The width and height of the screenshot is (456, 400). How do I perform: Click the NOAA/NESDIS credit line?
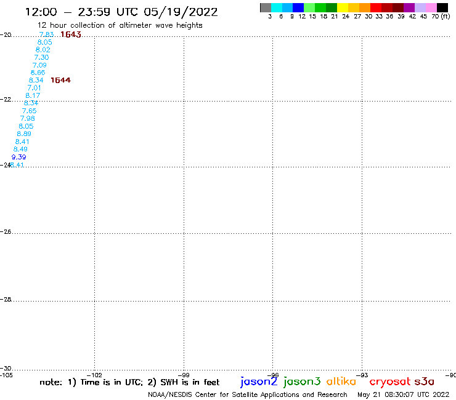coord(248,394)
